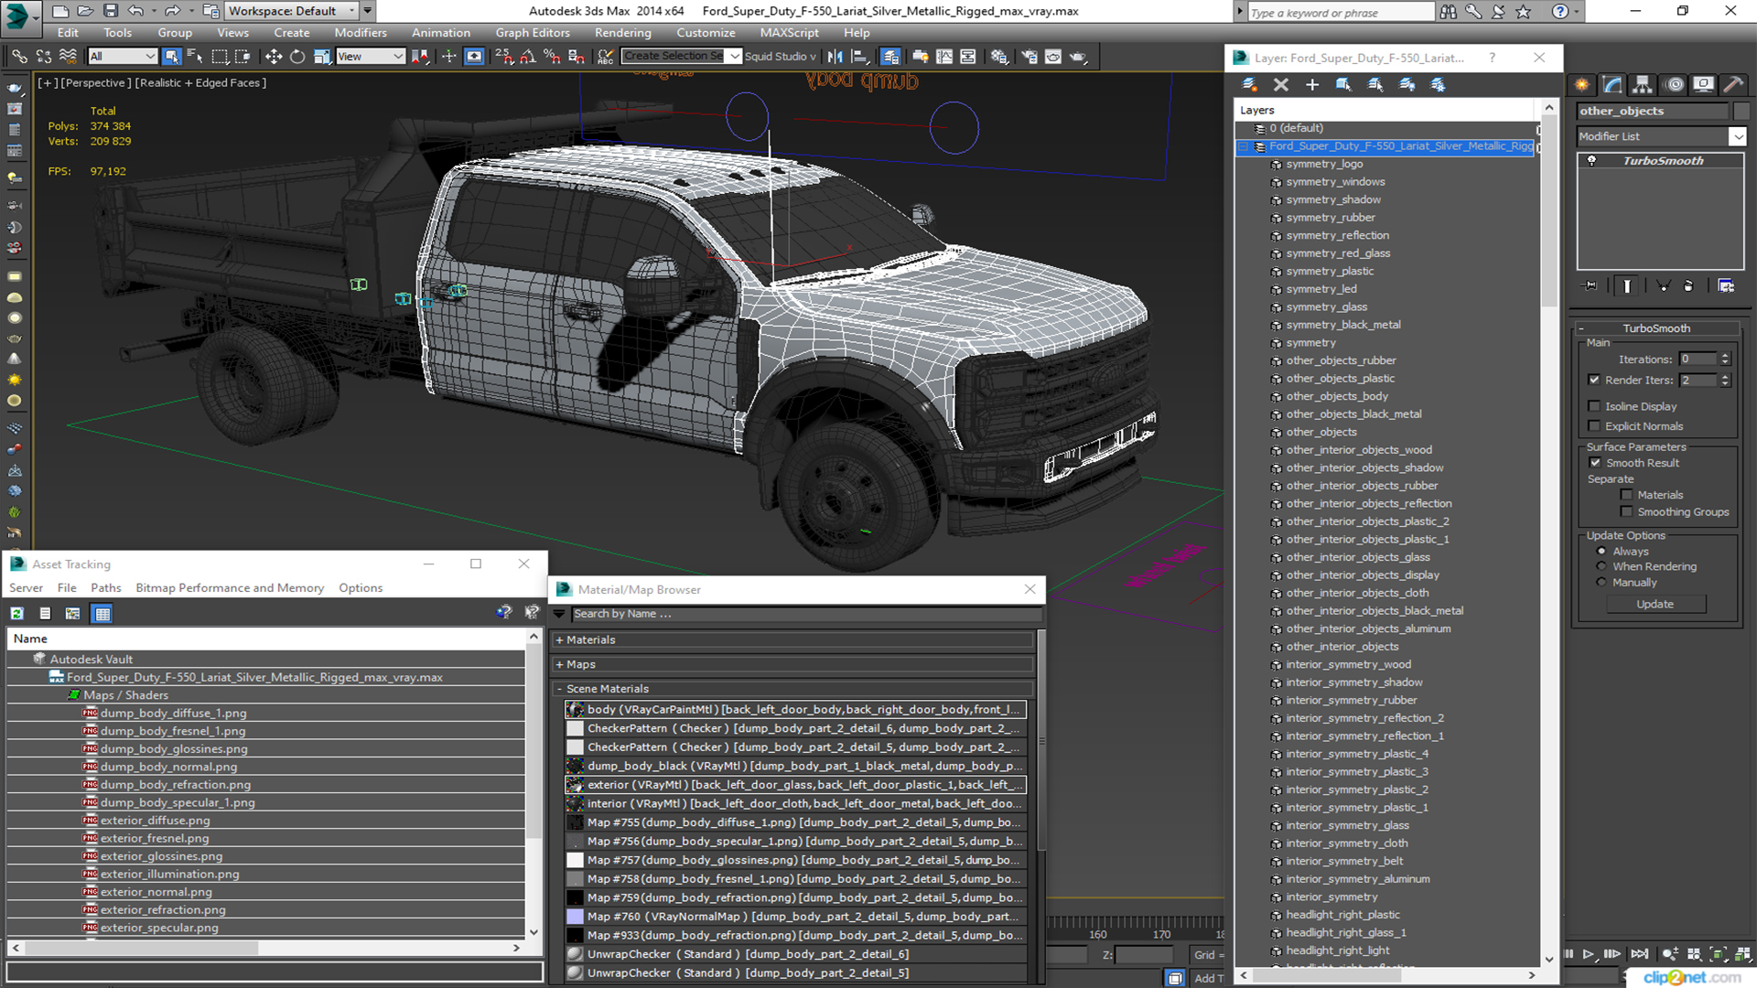Open the MAXScript menu

pyautogui.click(x=789, y=33)
